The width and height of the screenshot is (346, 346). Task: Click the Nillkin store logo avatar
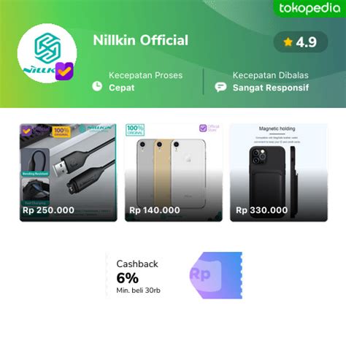(47, 53)
